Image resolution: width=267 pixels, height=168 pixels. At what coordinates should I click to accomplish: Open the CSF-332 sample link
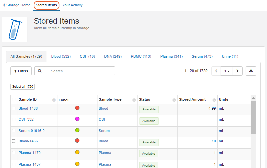point(26,119)
